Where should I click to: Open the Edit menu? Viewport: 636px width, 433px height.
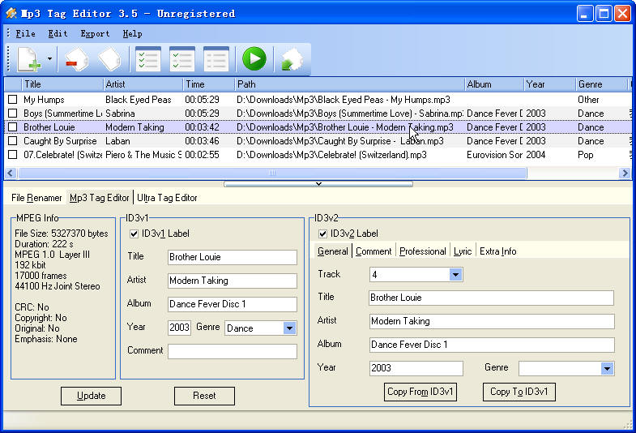click(58, 34)
